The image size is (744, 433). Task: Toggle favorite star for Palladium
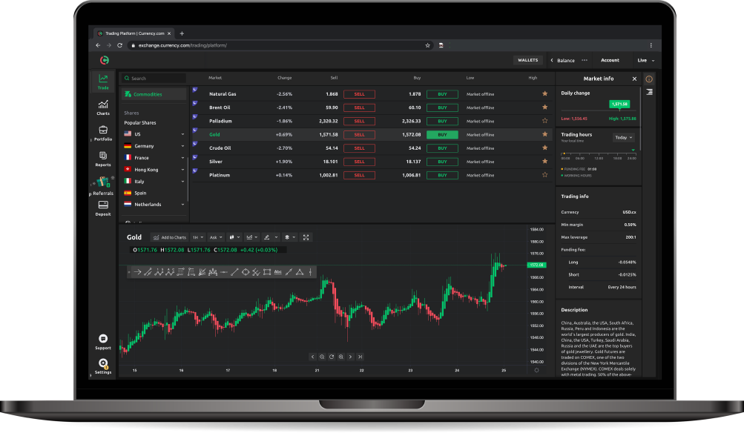coord(545,121)
